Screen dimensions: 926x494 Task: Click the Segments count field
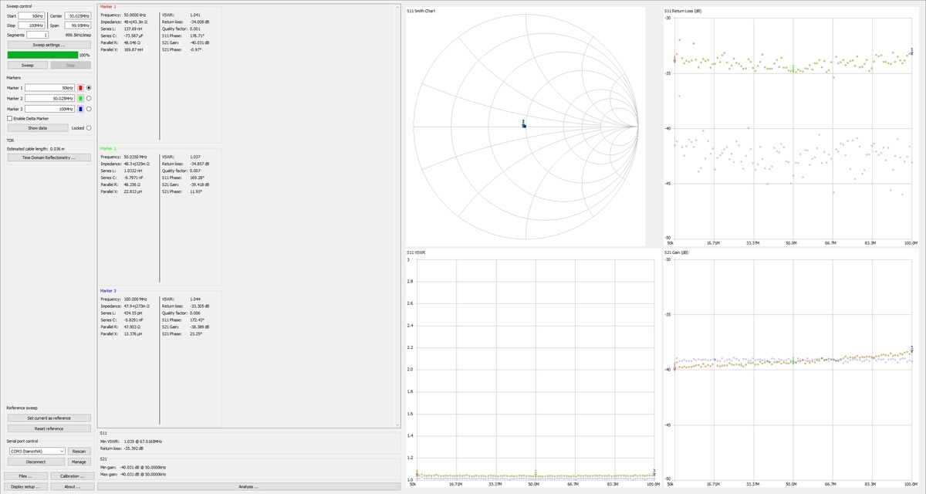(38, 35)
